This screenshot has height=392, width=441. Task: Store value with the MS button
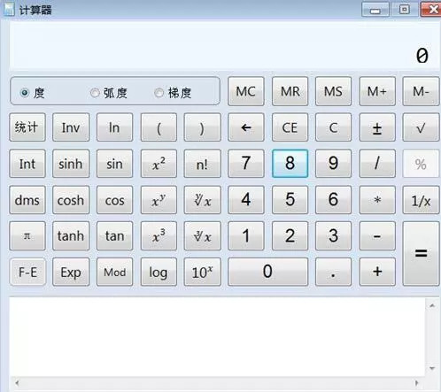(333, 91)
